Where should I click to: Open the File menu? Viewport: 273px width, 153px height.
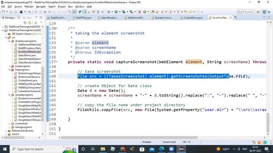[x=3, y=7]
